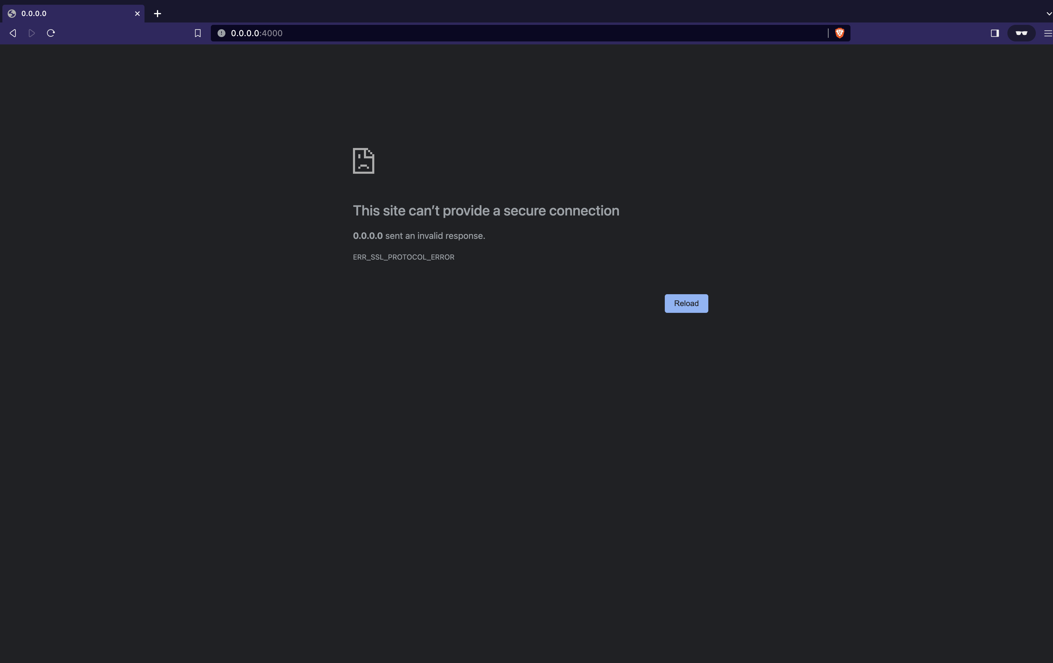
Task: Click the ERR_SSL_PROTOCOL_ERROR code text
Action: pos(403,257)
